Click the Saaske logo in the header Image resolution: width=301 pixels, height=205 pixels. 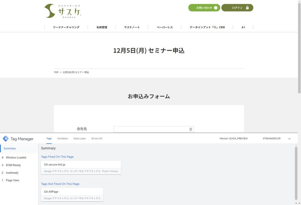(63, 11)
